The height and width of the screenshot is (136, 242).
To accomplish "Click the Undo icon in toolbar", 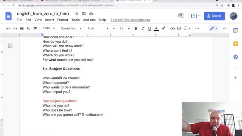I will [x=8, y=29].
